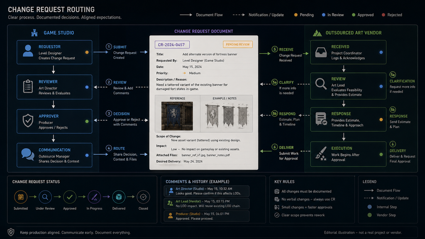The width and height of the screenshot is (425, 239).
Task: Click the Communication chat bubbles icon
Action: pyautogui.click(x=28, y=154)
